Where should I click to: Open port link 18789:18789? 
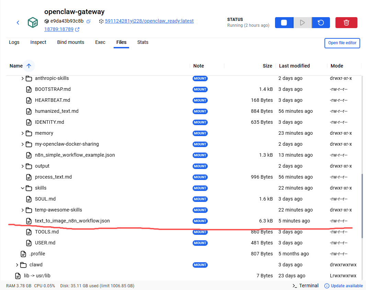coord(59,29)
